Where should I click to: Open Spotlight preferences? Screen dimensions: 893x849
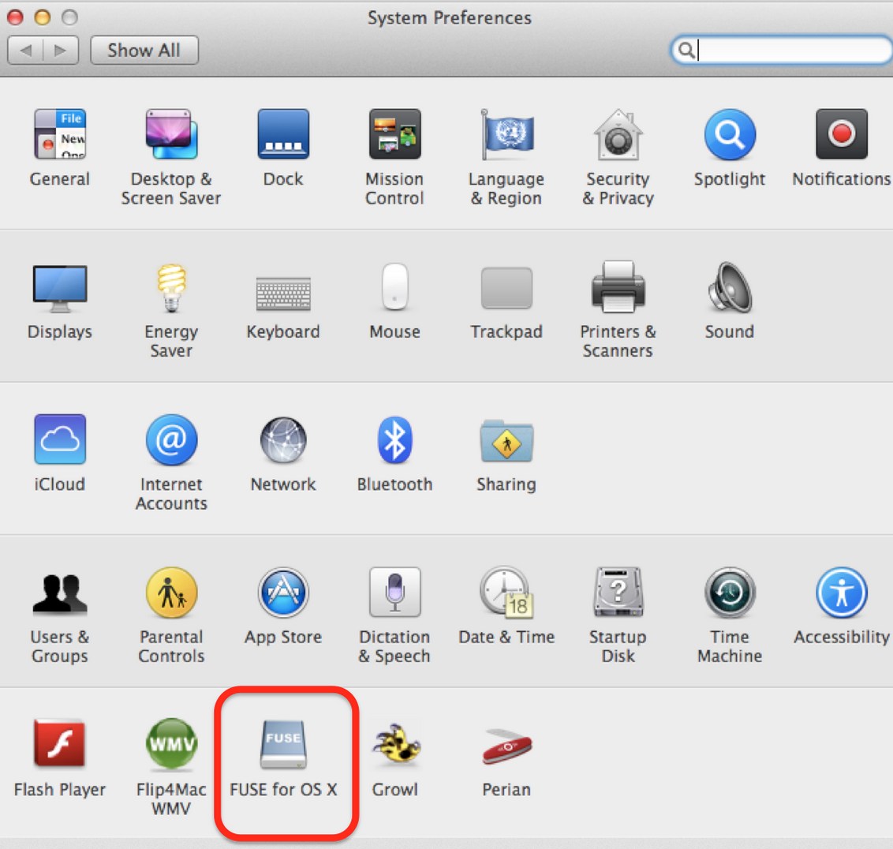point(729,134)
